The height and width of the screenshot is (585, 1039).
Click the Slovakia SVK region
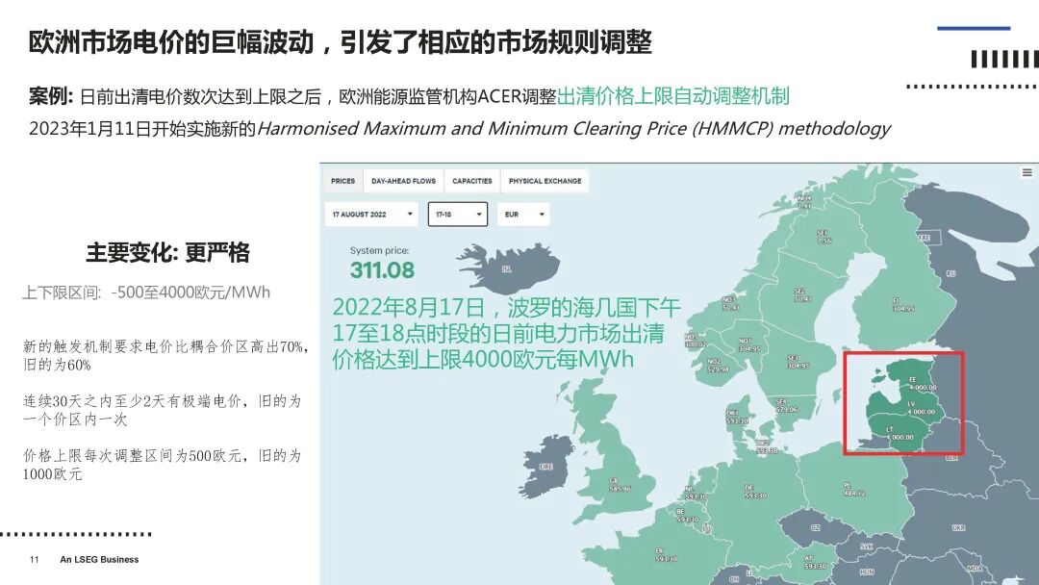pyautogui.click(x=867, y=547)
